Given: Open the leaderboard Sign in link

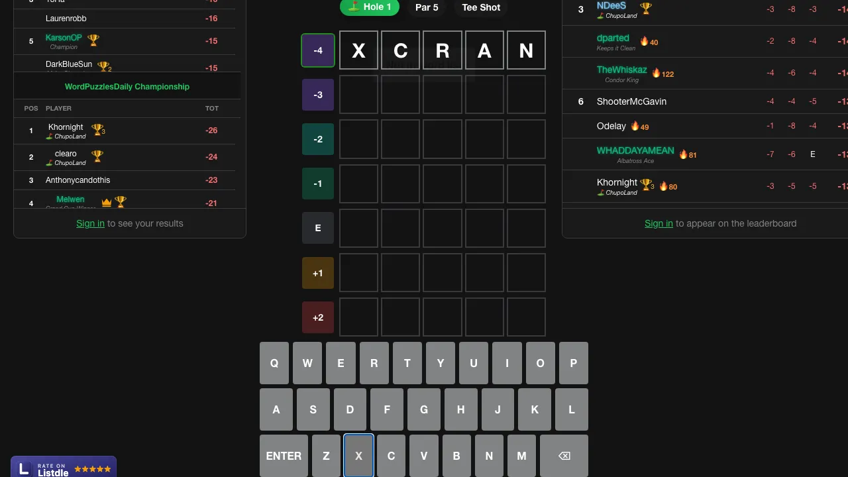Looking at the screenshot, I should tap(659, 223).
